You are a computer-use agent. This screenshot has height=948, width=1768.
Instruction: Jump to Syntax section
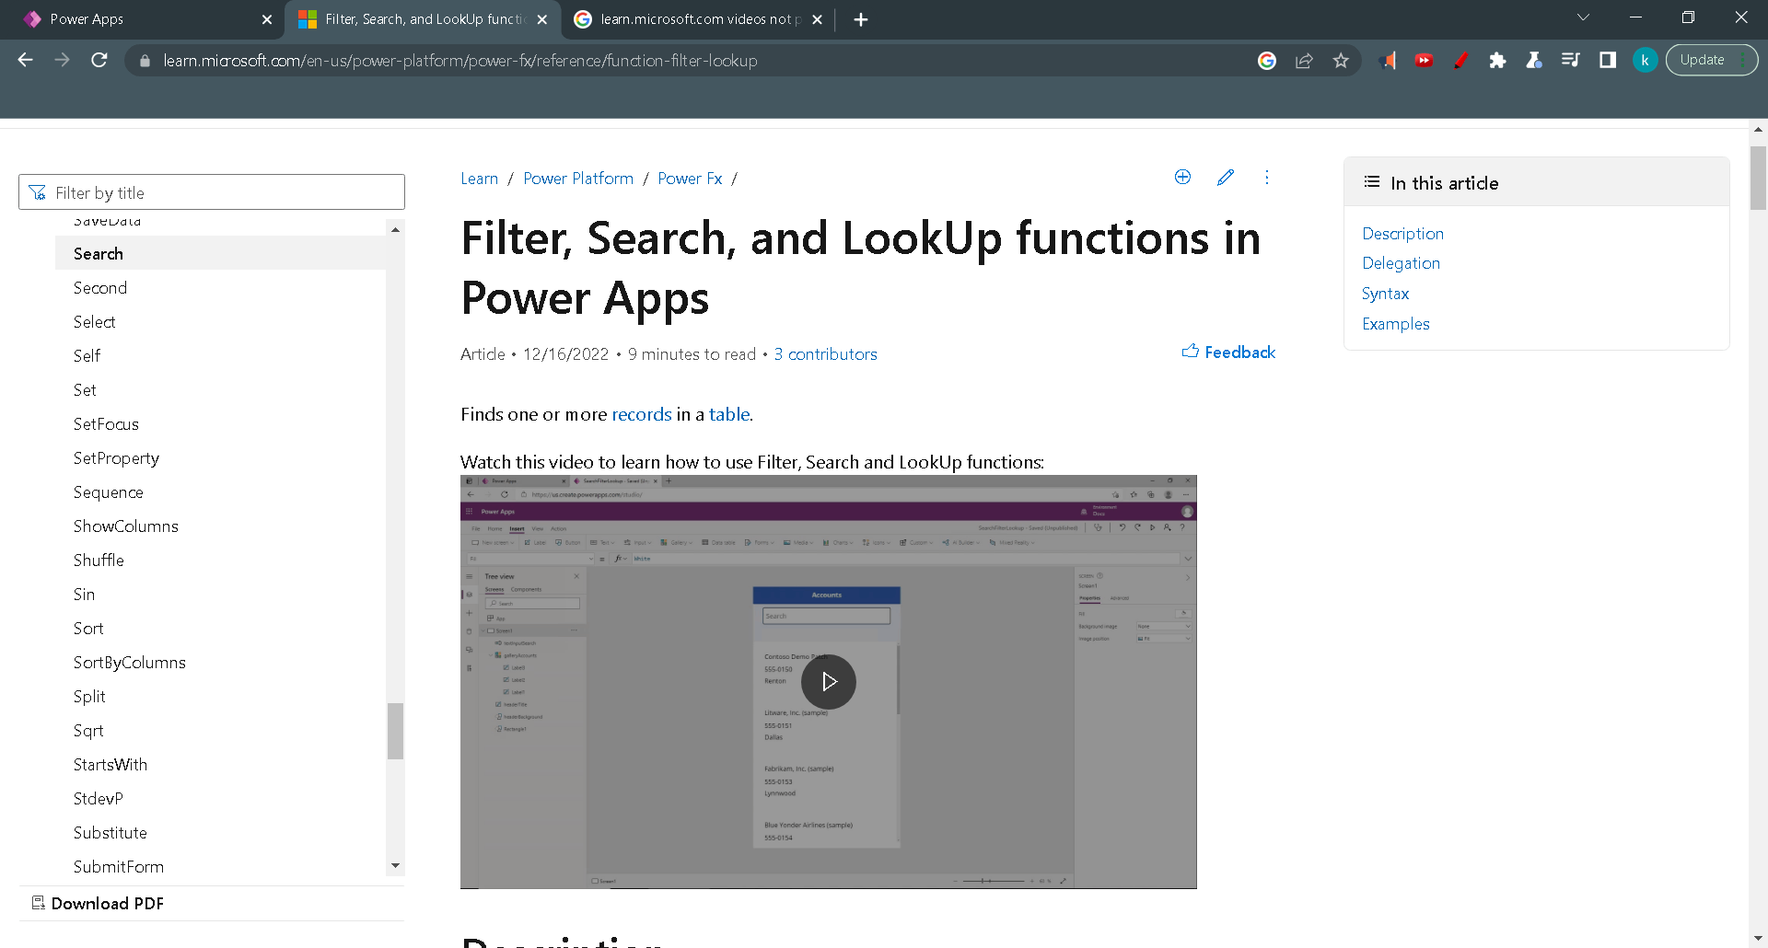click(x=1385, y=294)
